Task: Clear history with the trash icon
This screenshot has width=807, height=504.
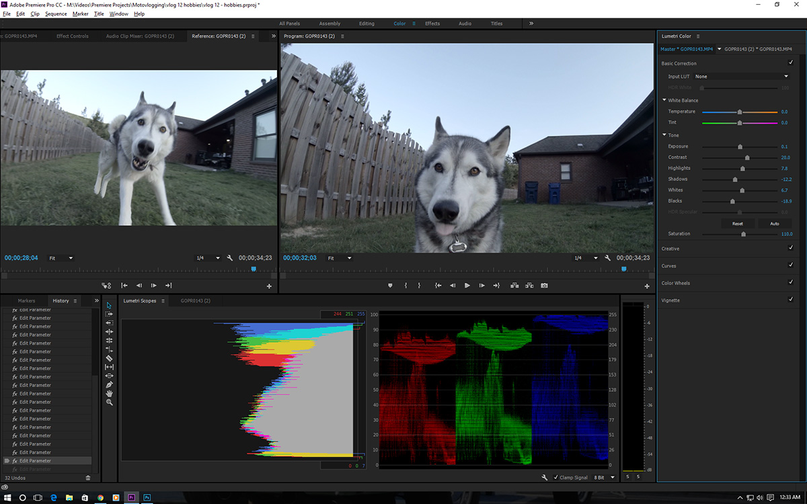Action: (88, 478)
